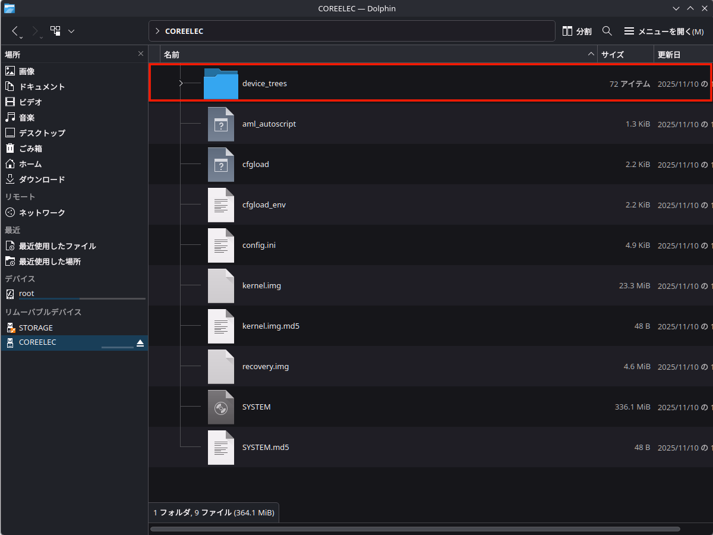
Task: Open 画像 in places panel
Action: pos(74,71)
